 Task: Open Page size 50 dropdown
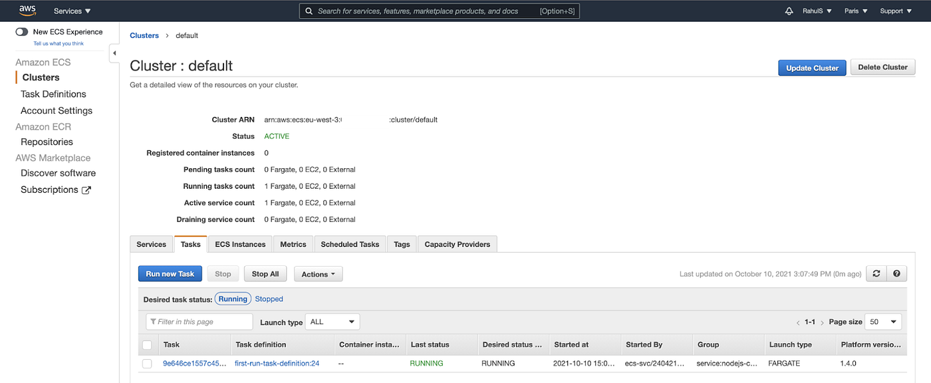884,322
